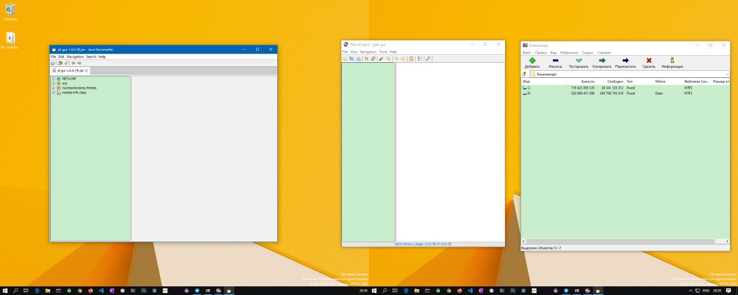Screen dimensions: 738x295
Task: Open File menu in JD-GUI window
Action: click(53, 56)
